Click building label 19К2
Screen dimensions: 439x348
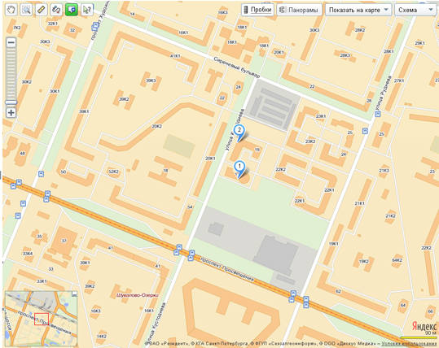(x=364, y=262)
